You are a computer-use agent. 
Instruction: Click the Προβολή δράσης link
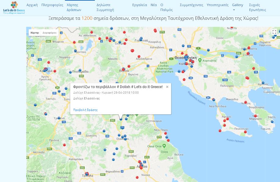point(85,110)
